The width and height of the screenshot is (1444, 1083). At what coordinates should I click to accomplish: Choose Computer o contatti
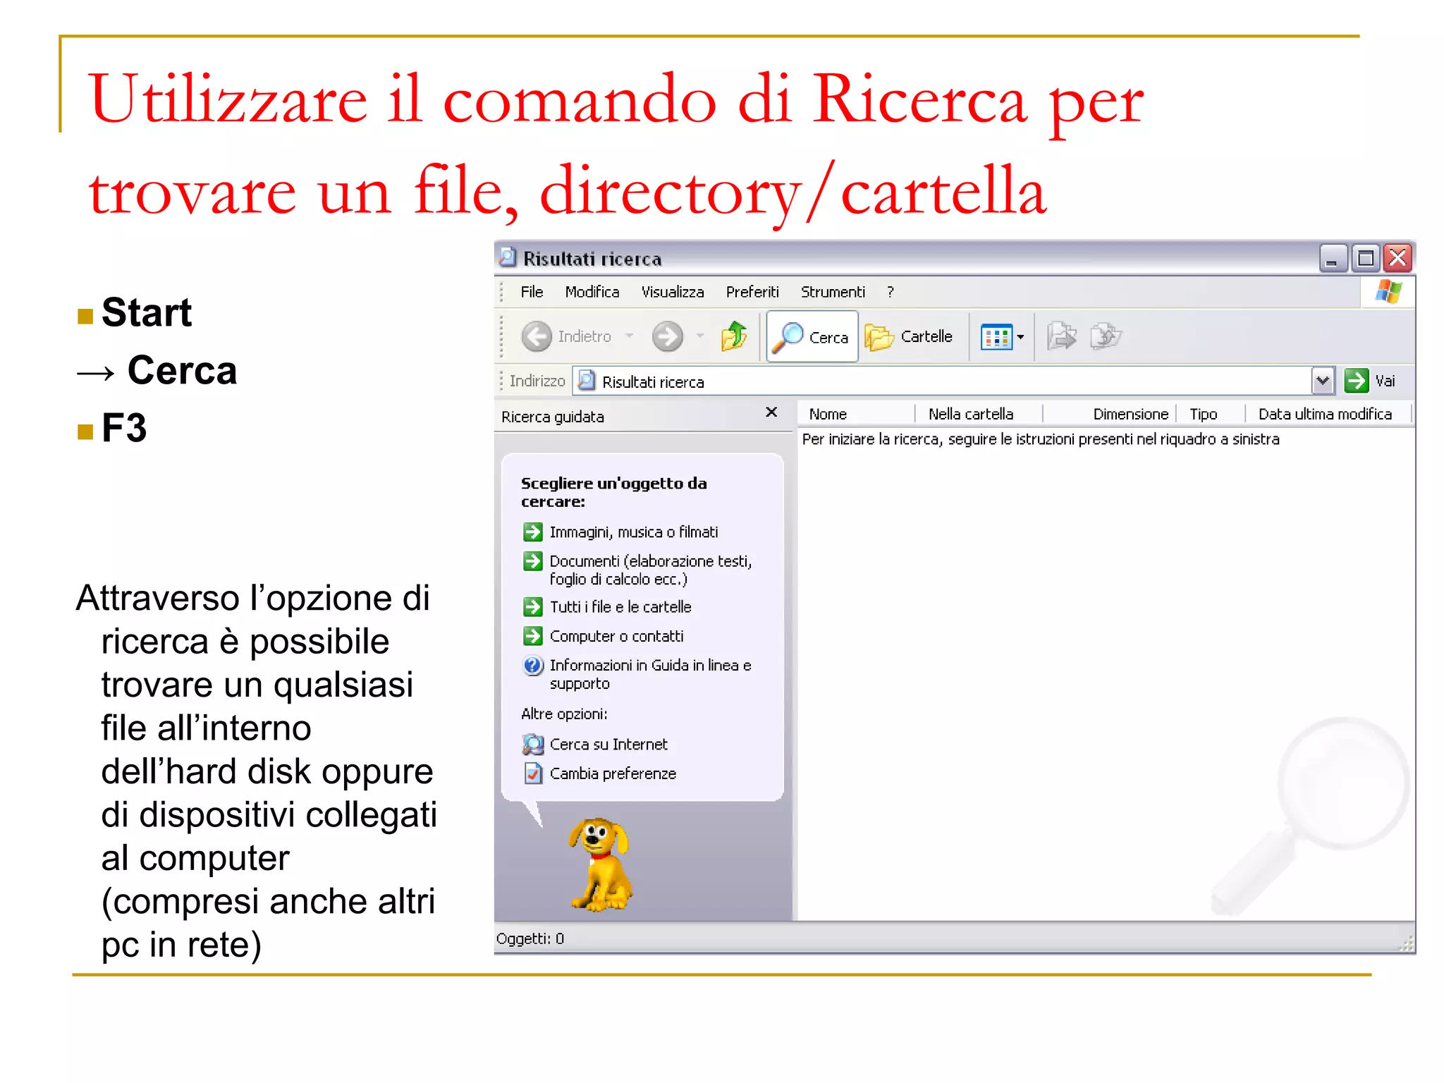pos(616,636)
